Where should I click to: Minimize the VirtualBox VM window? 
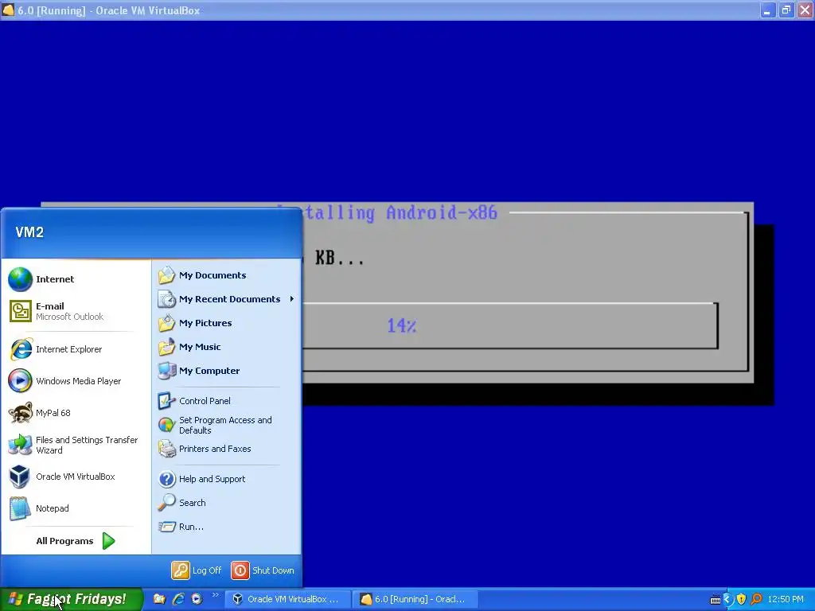point(767,10)
